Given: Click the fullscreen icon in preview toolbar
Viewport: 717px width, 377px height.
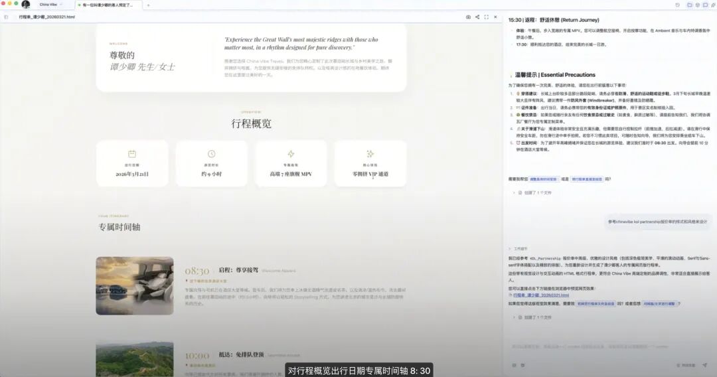Looking at the screenshot, I should tap(486, 17).
